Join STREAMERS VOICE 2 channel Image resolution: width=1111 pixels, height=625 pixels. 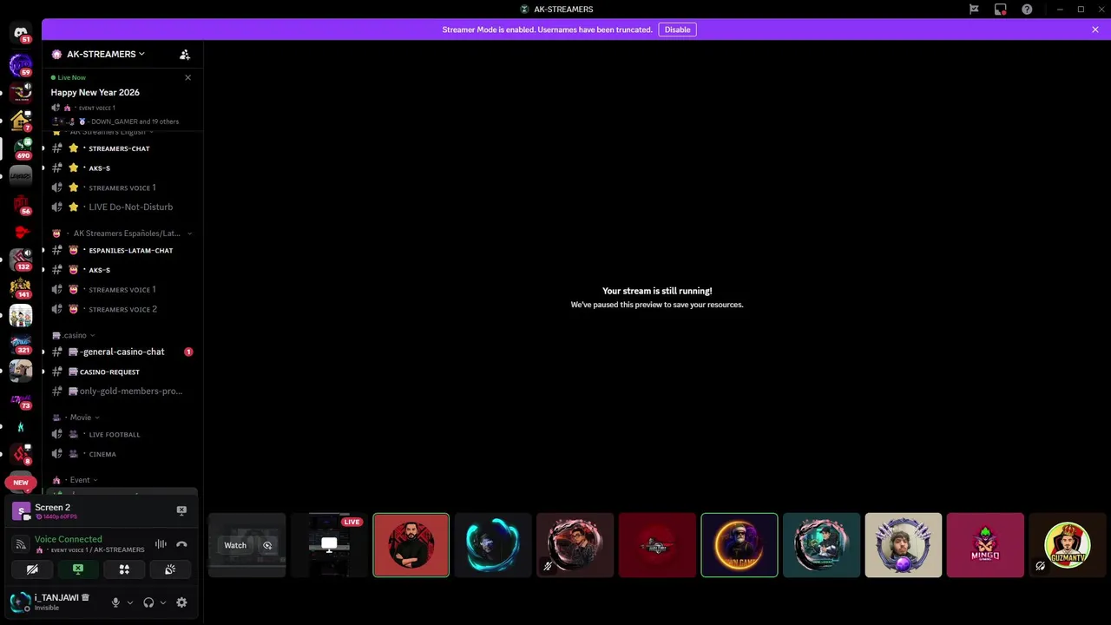click(x=122, y=309)
